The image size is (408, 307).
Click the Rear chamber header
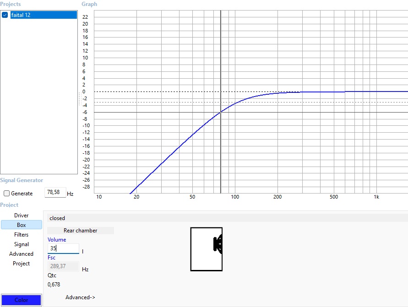pyautogui.click(x=81, y=231)
